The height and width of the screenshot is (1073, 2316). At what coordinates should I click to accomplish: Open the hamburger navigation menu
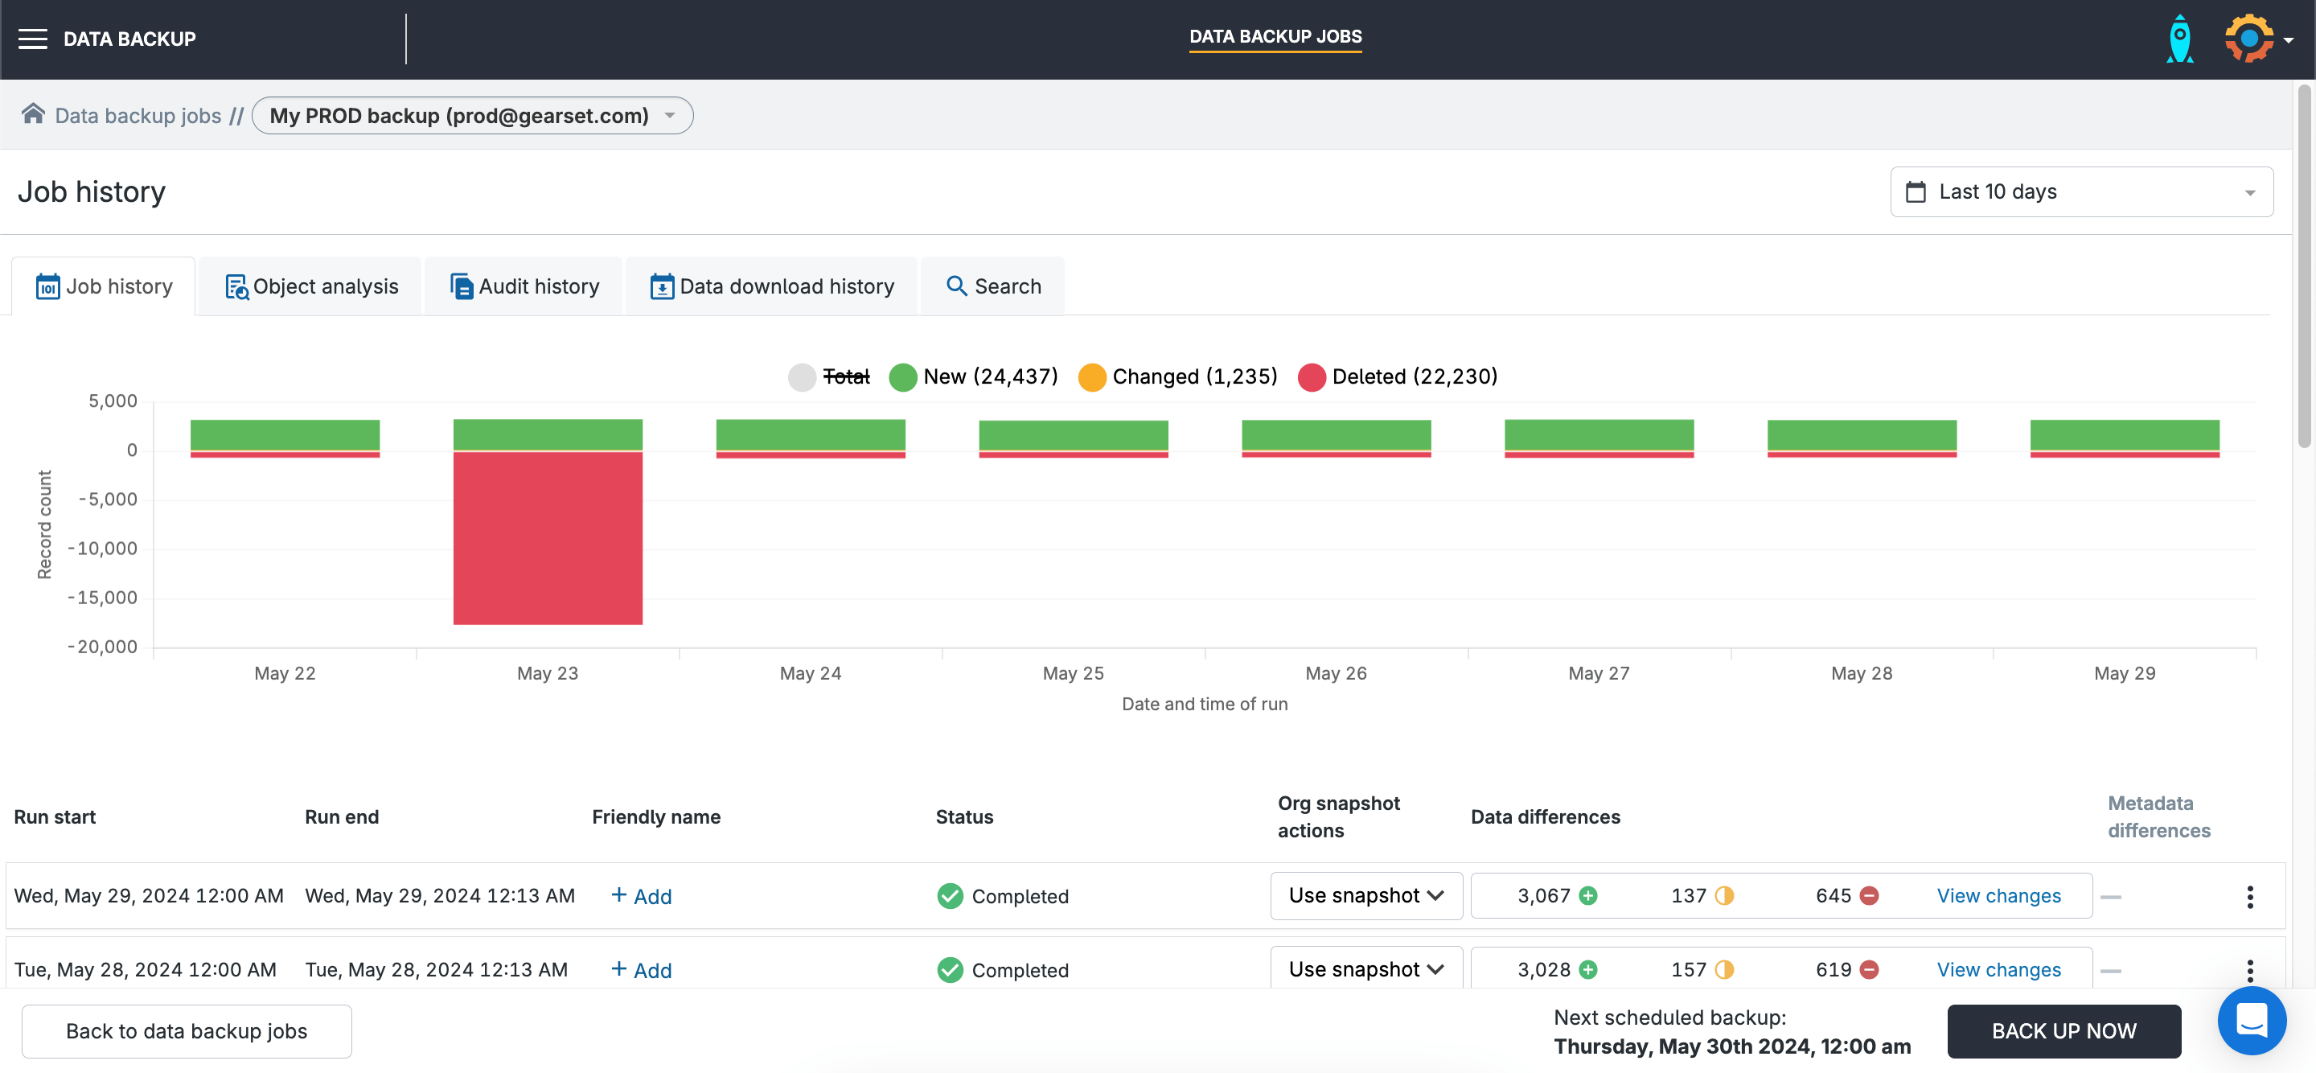(x=32, y=39)
